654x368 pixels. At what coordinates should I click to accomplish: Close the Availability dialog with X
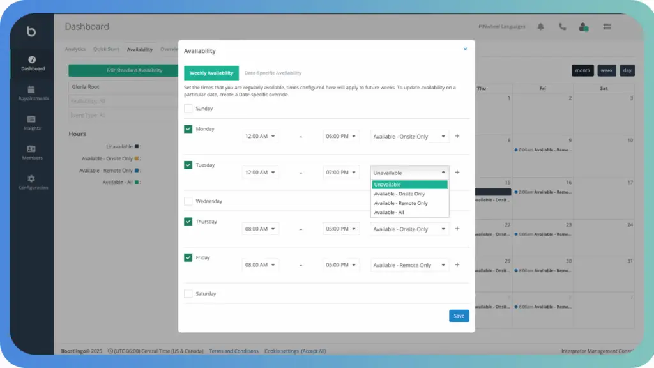click(465, 49)
